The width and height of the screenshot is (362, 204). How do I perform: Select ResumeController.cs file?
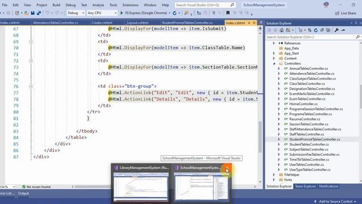(305, 120)
